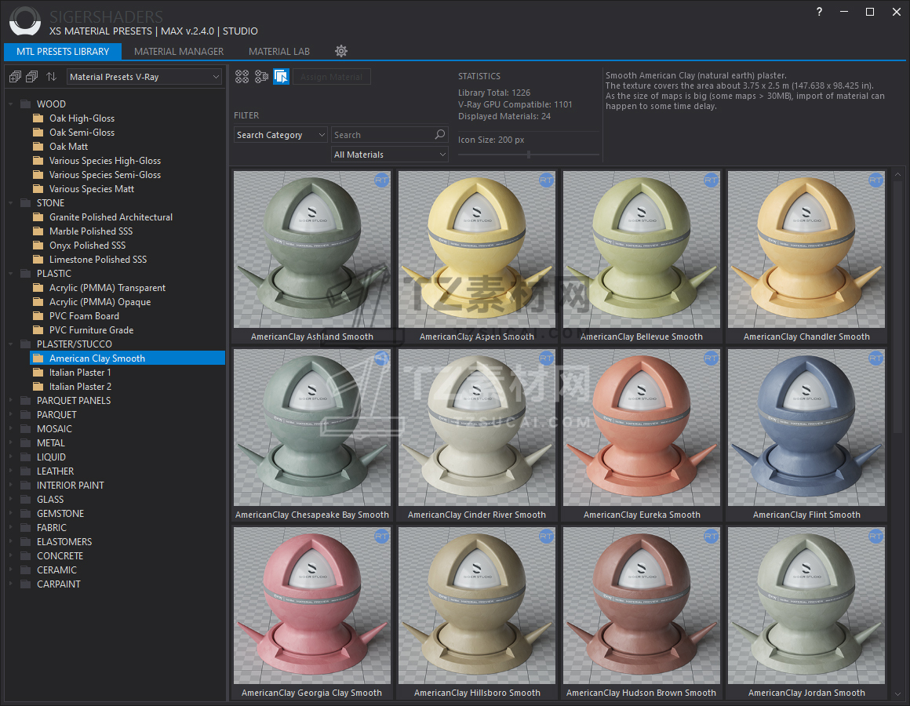
Task: Open Various Species High-Gloss folder
Action: [105, 161]
